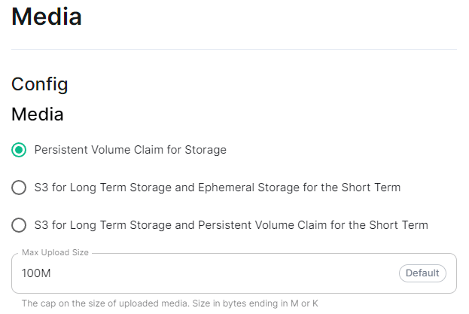Click the words 'Short Term' in the third option
Viewport: 469px width, 314px height.
point(399,225)
